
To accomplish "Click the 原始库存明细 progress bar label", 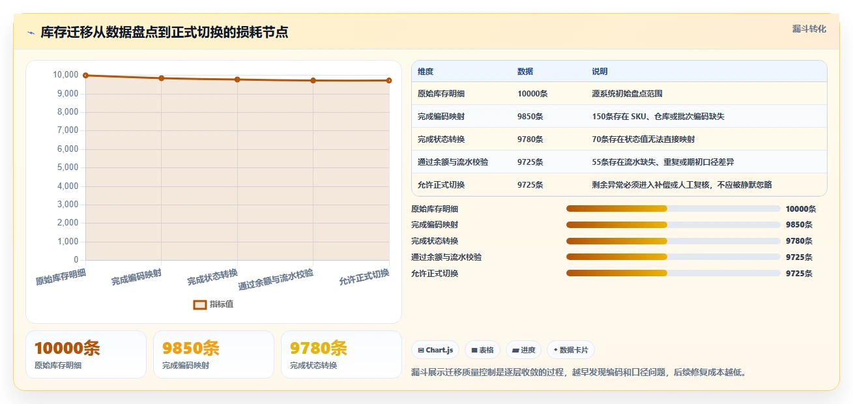I will tap(435, 209).
